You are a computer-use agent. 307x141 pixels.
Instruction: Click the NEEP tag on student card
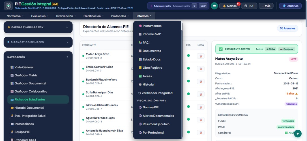point(293,59)
